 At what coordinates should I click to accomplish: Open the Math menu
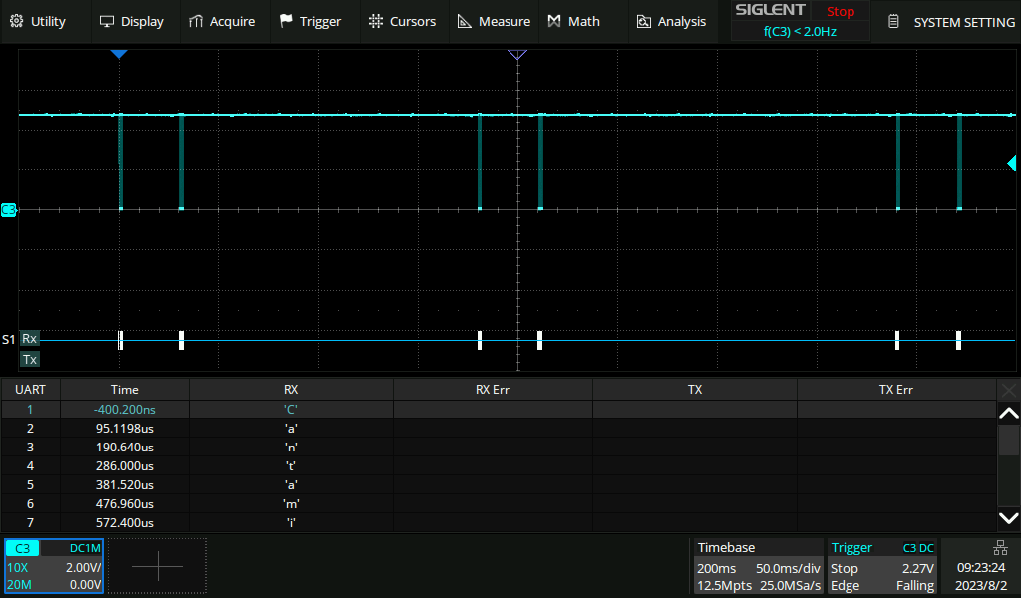[573, 21]
